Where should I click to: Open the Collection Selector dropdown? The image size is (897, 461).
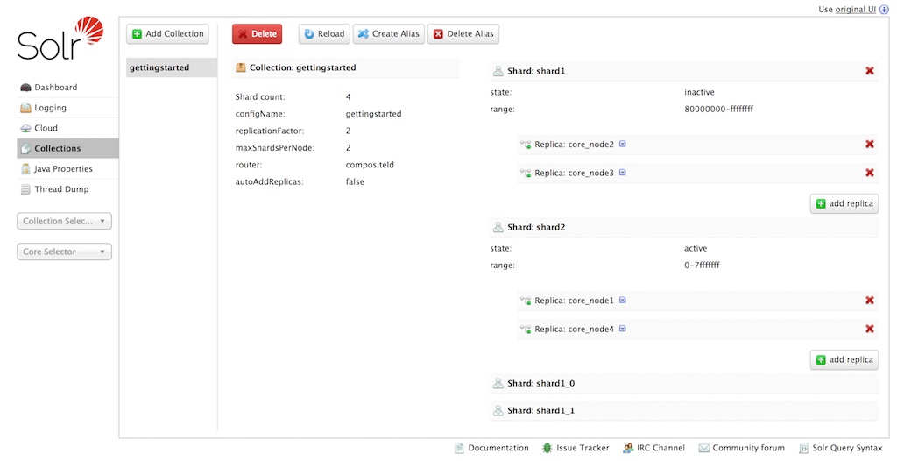coord(65,222)
